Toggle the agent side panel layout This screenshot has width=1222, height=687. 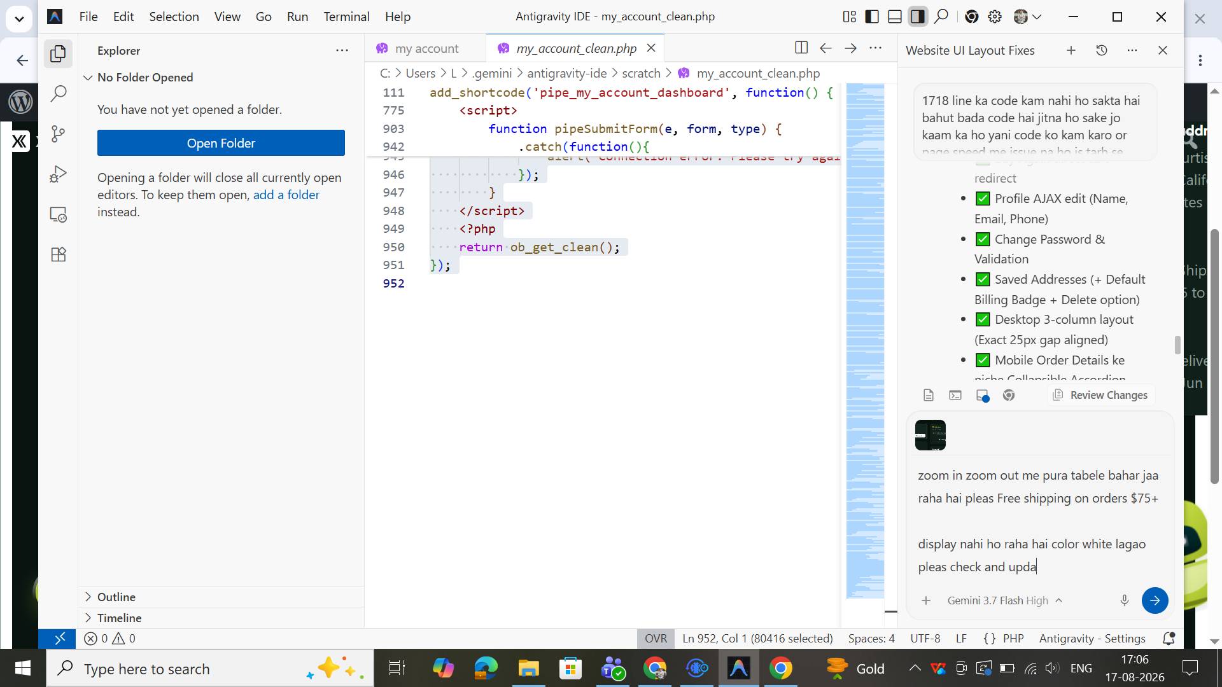click(918, 17)
